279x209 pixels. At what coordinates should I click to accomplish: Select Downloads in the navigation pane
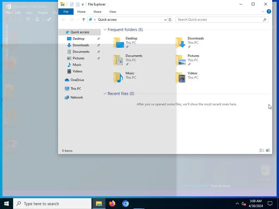(x=81, y=45)
